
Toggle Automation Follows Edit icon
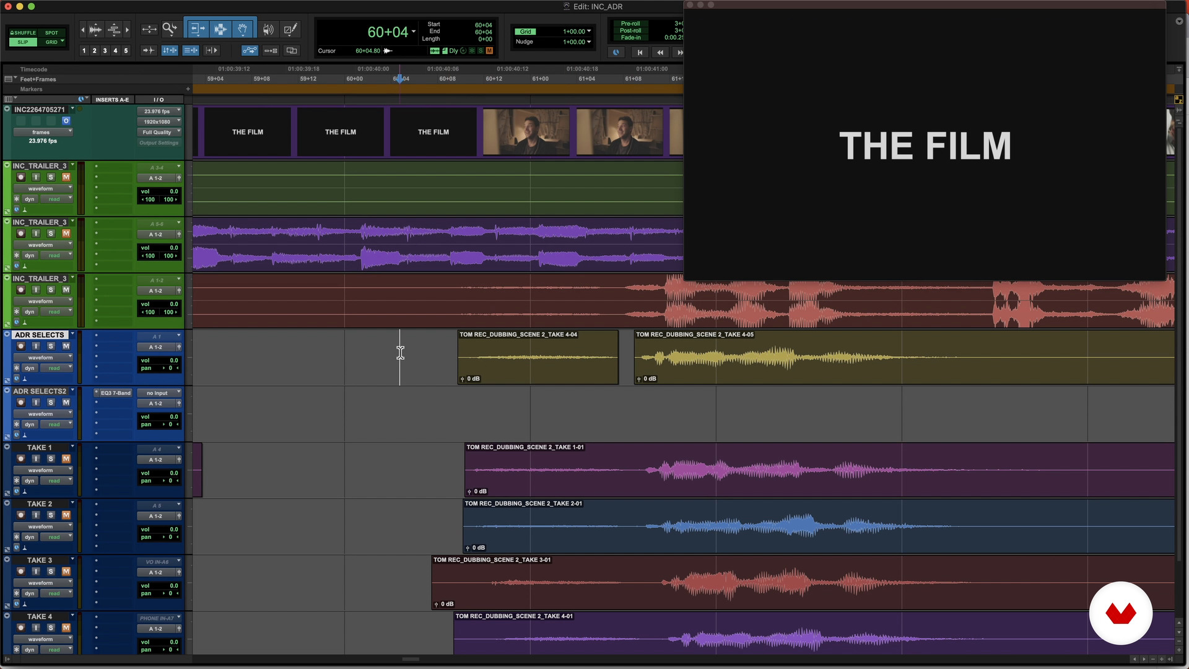point(250,51)
